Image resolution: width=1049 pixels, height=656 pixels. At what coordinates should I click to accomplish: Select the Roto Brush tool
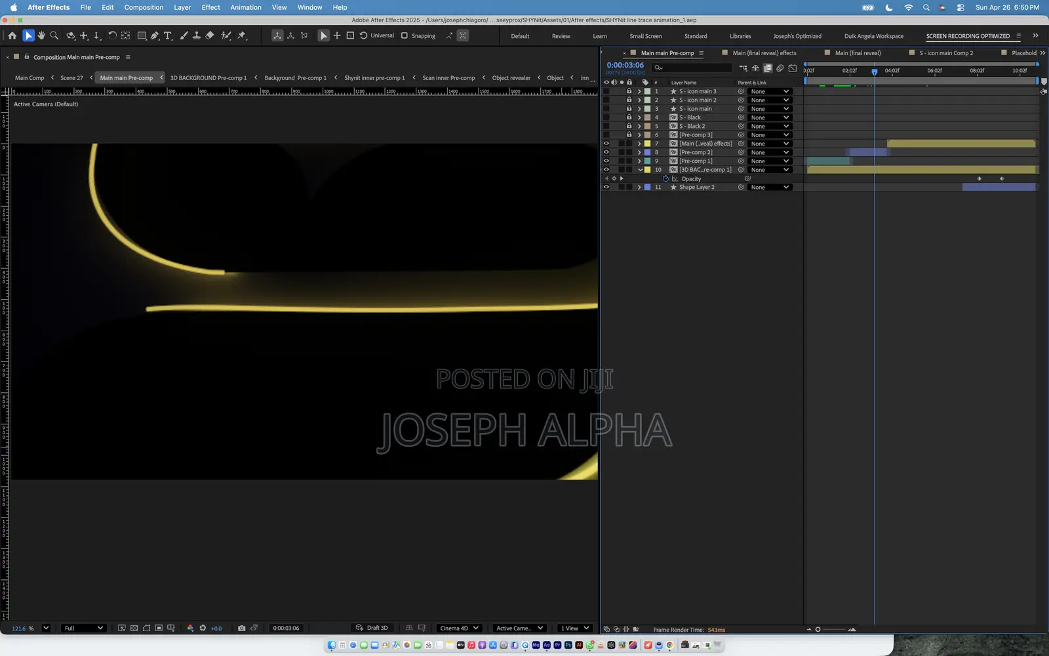click(x=226, y=35)
